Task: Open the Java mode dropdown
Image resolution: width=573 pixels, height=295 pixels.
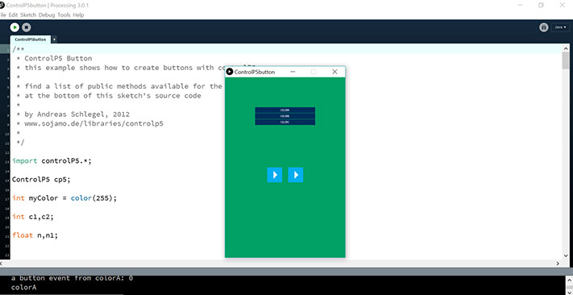Action: tap(561, 27)
